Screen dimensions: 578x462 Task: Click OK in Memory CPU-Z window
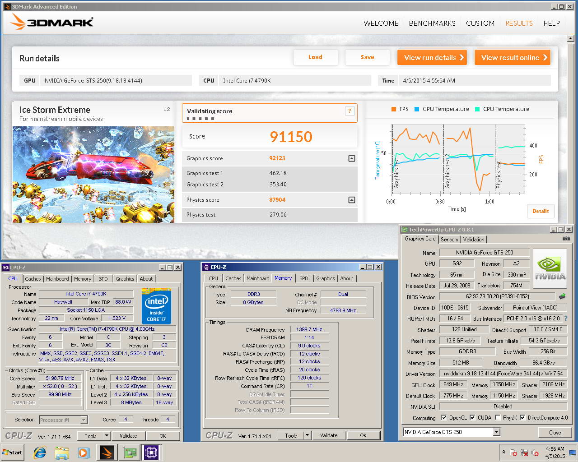[x=363, y=435]
